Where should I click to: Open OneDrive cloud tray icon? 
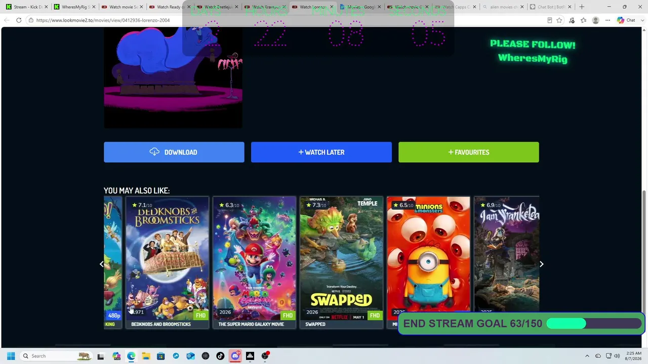click(598, 356)
